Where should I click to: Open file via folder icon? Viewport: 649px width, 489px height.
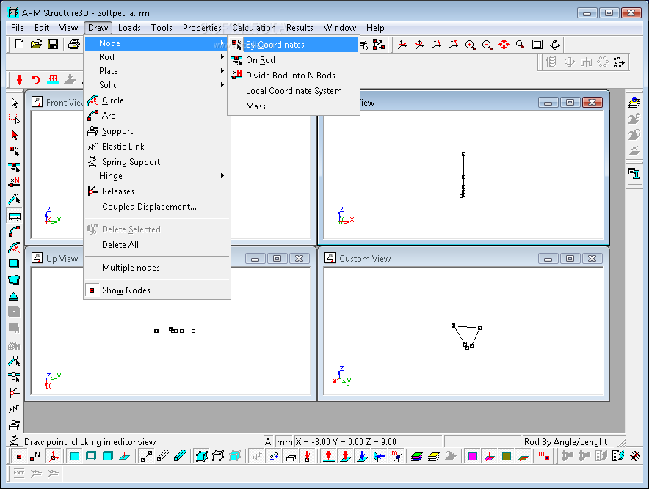36,44
